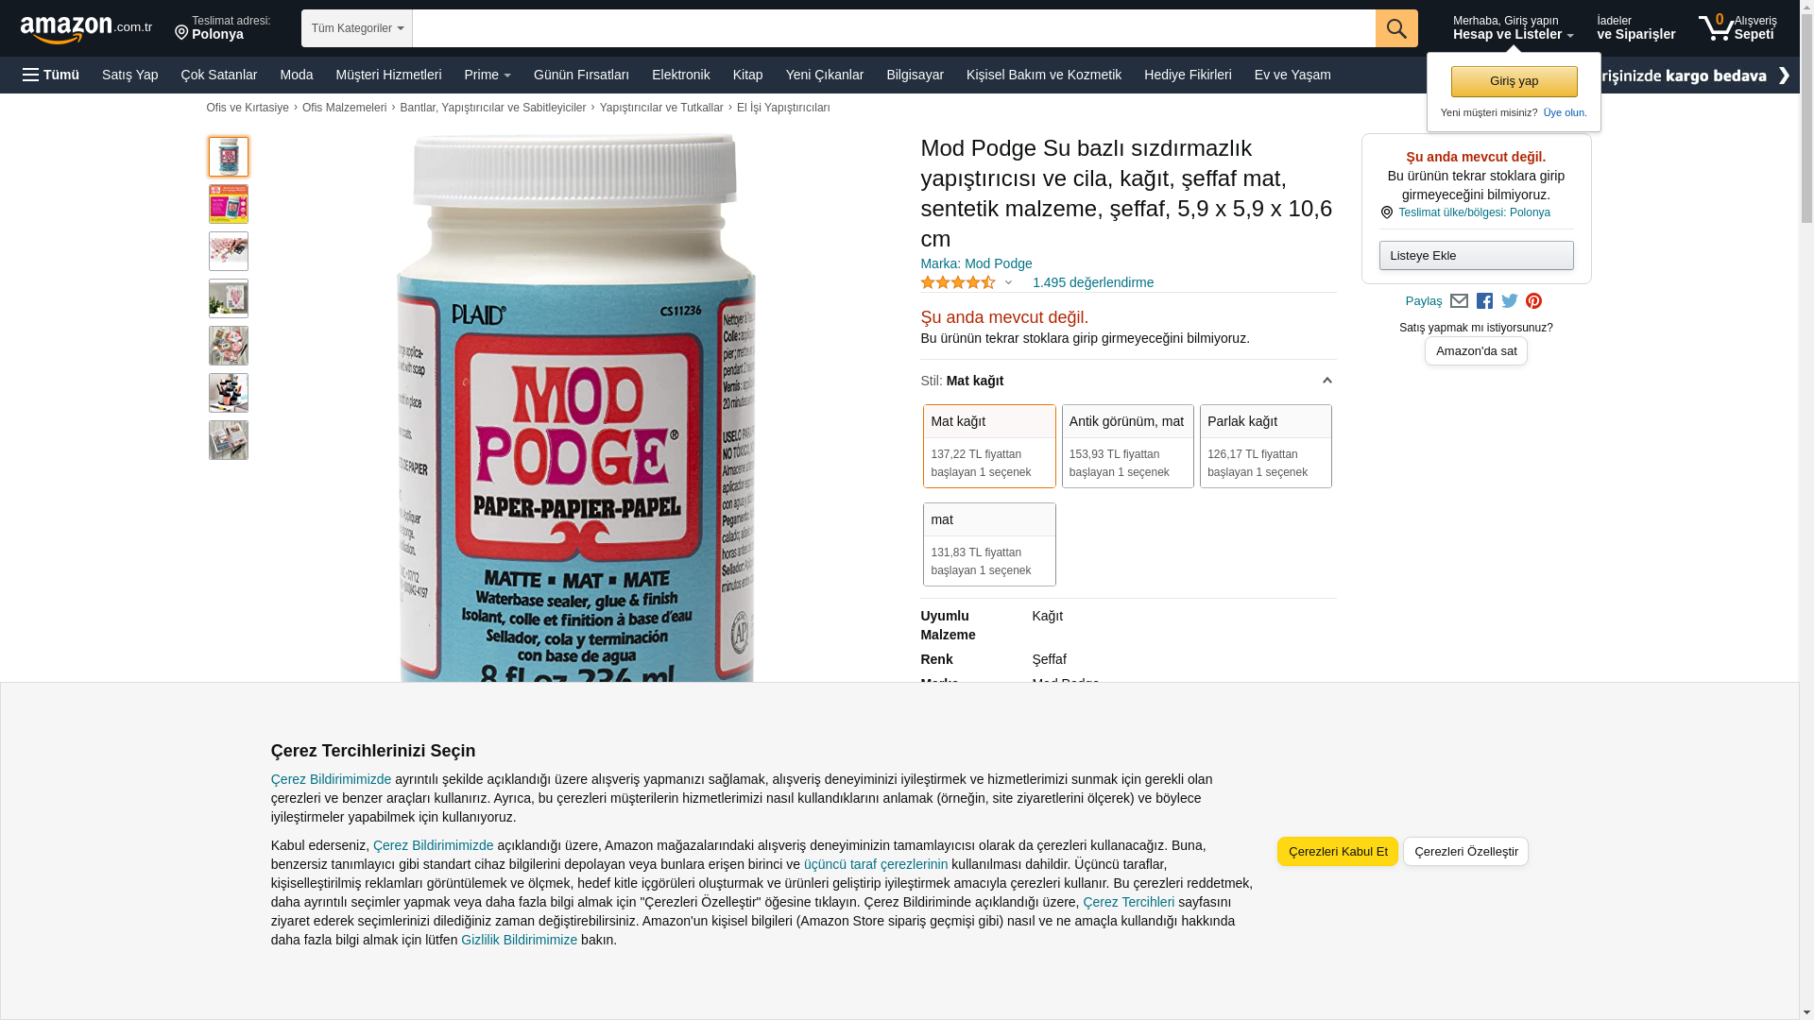
Task: Open the Tüm Kategoriler search dropdown
Action: click(357, 28)
